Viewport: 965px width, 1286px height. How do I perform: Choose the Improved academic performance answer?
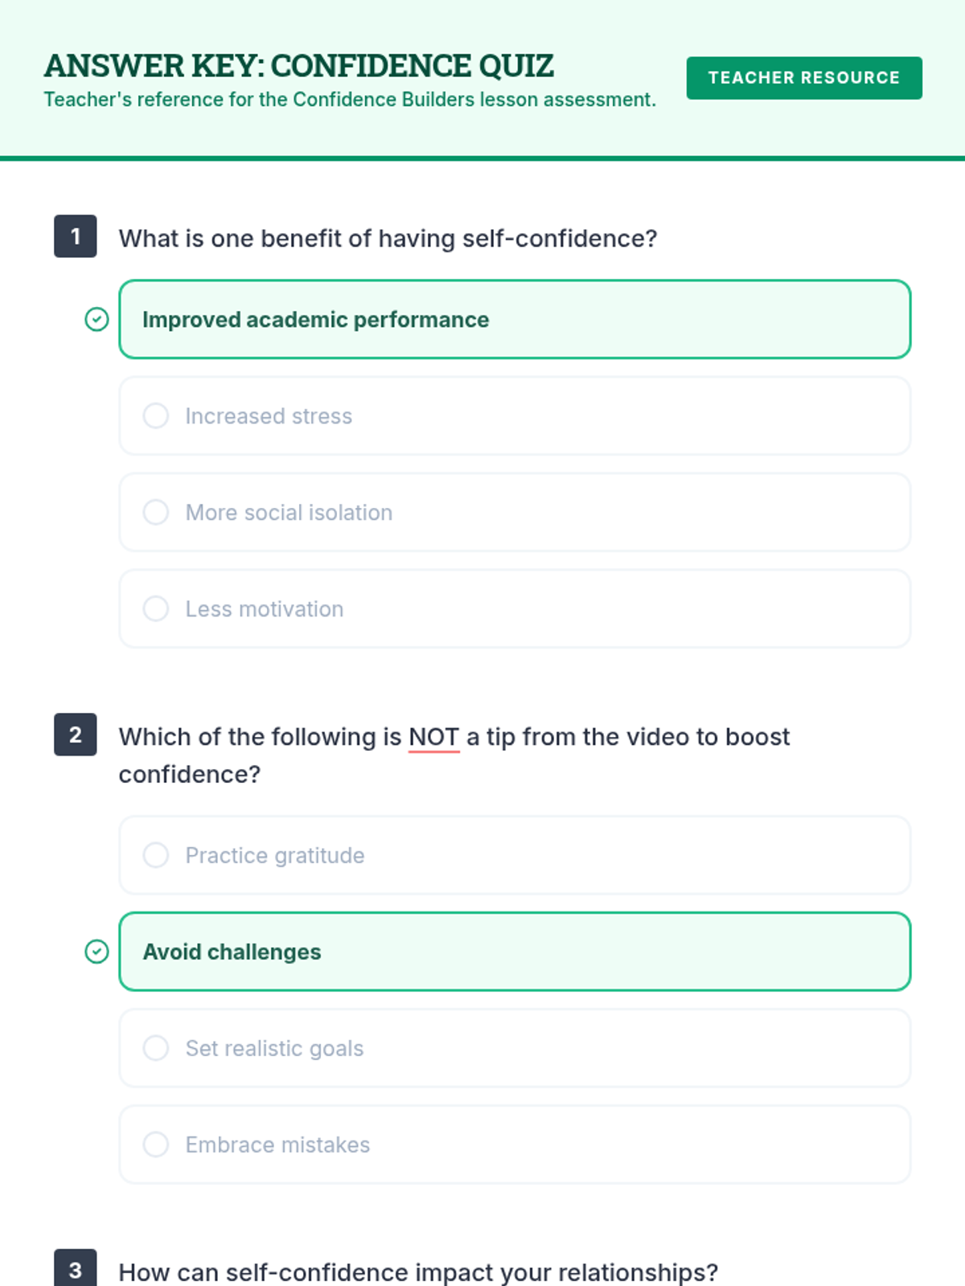[515, 319]
